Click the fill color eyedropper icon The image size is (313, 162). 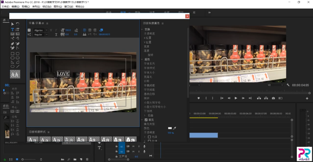click(175, 128)
